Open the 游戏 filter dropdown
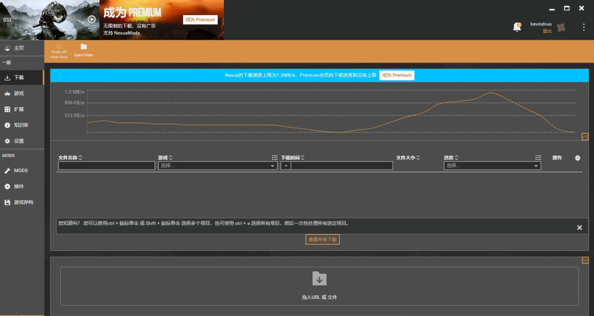The image size is (594, 316). (x=218, y=165)
